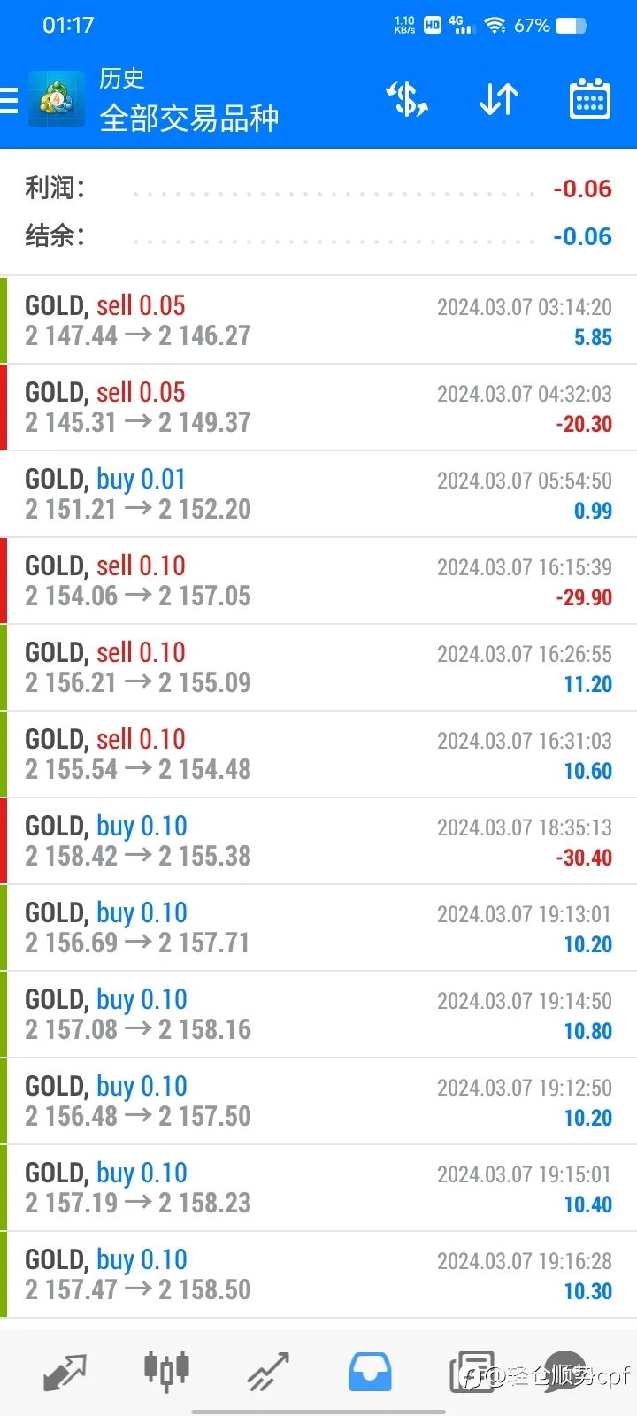
Task: Switch to the Quotes tab icon
Action: tap(65, 1372)
